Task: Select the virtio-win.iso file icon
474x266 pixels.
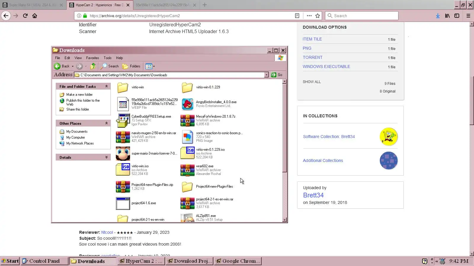Action: 123,170
